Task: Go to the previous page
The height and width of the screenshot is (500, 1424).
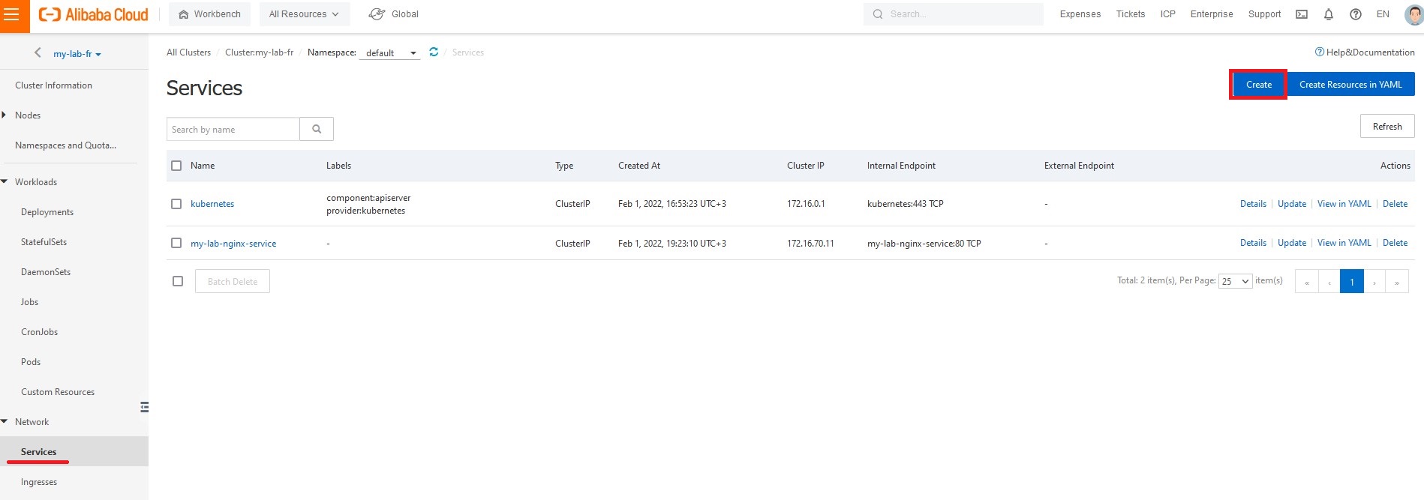Action: click(1329, 282)
